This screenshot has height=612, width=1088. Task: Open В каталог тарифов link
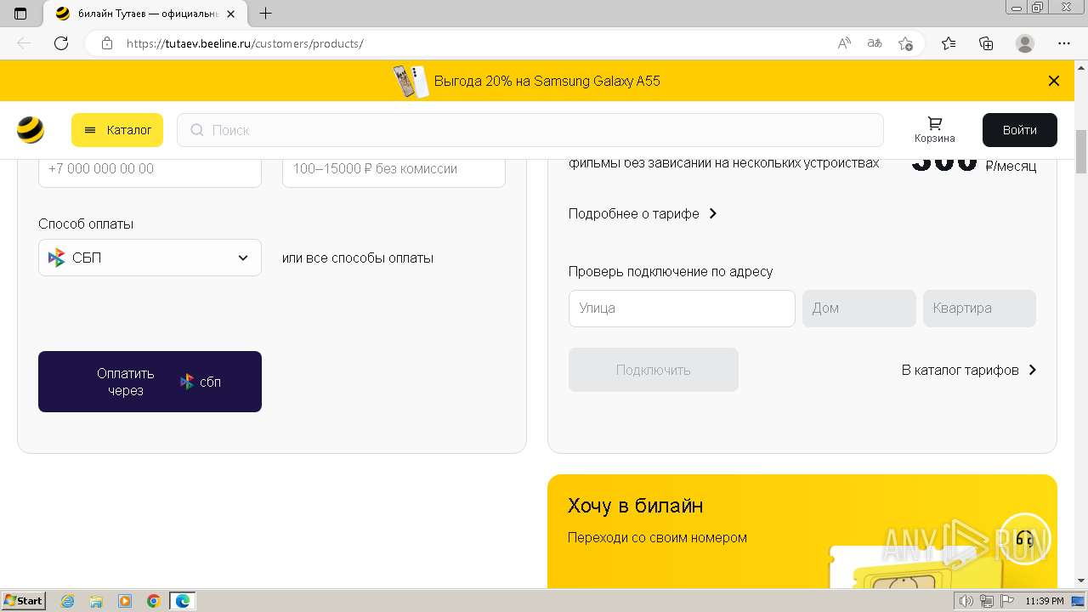pos(969,370)
